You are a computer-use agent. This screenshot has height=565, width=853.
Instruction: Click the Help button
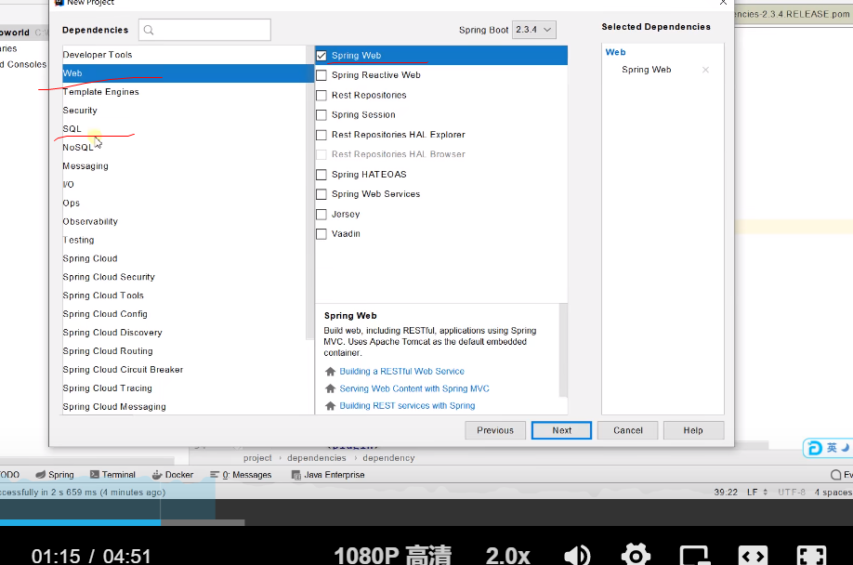(x=693, y=430)
